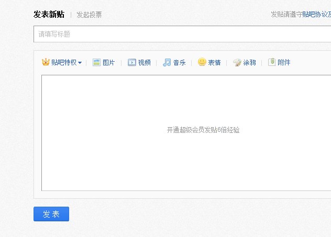Click the 涂鸦 text label
The height and width of the screenshot is (237, 331).
pyautogui.click(x=249, y=62)
